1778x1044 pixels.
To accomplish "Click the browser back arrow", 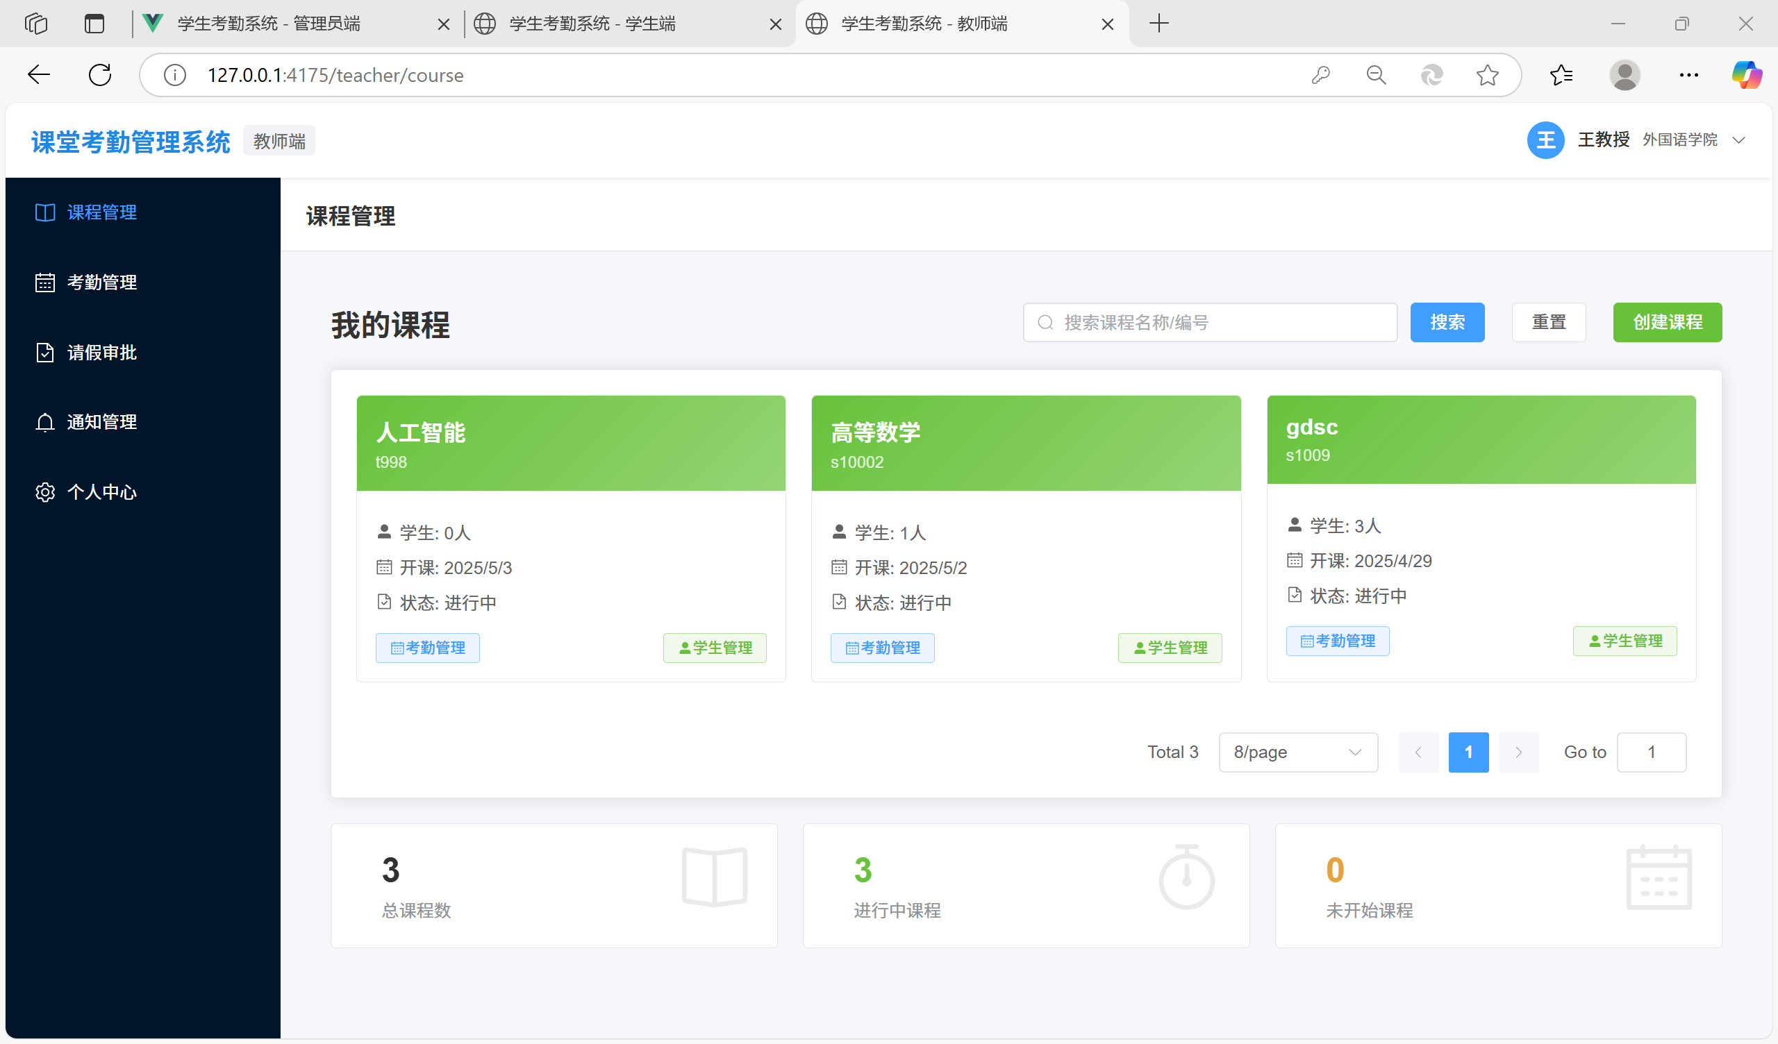I will pos(39,75).
